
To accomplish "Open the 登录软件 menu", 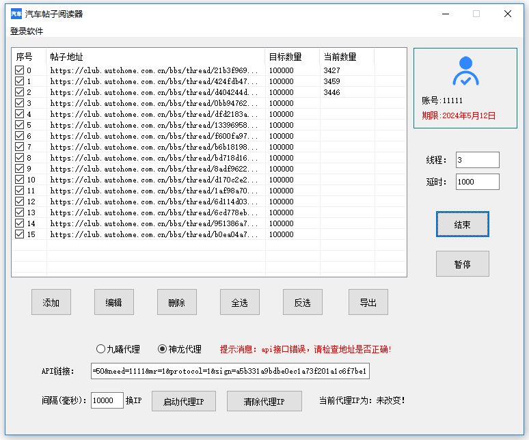I will click(27, 31).
